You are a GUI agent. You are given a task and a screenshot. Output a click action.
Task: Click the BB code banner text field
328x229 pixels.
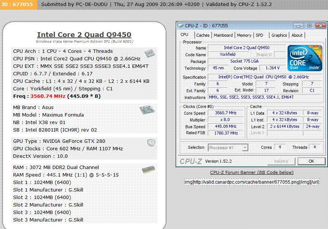pyautogui.click(x=252, y=182)
